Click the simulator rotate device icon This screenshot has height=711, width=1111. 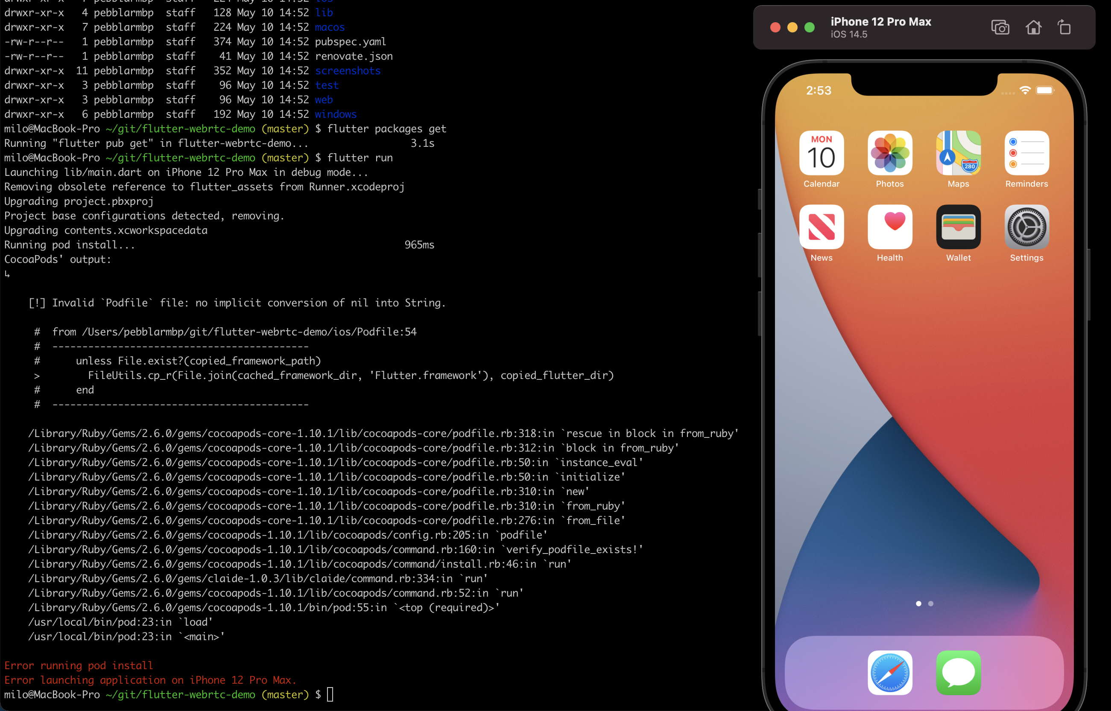click(1064, 28)
